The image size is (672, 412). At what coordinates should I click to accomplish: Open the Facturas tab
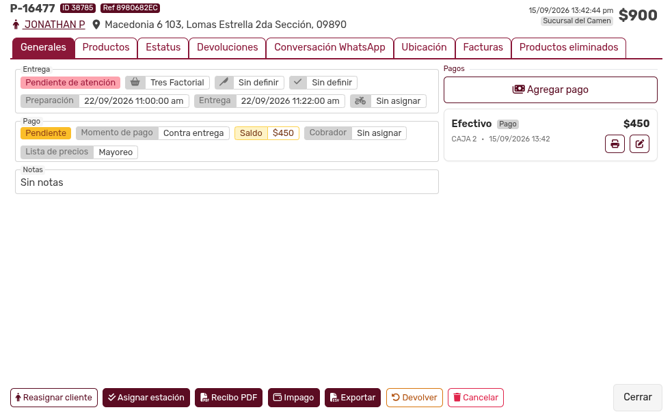click(x=483, y=48)
